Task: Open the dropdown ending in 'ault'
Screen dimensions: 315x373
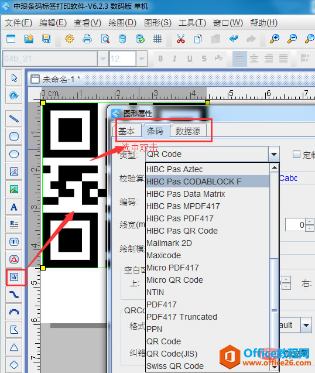Action: [x=306, y=325]
